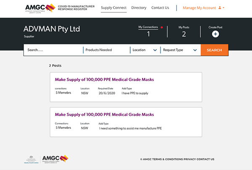252x170 pixels.
Task: Click '5 Memebrs' in the second post
Action: (63, 128)
